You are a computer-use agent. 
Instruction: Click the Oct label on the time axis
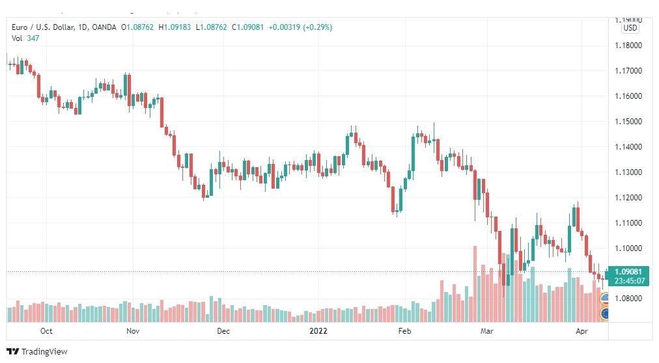46,331
